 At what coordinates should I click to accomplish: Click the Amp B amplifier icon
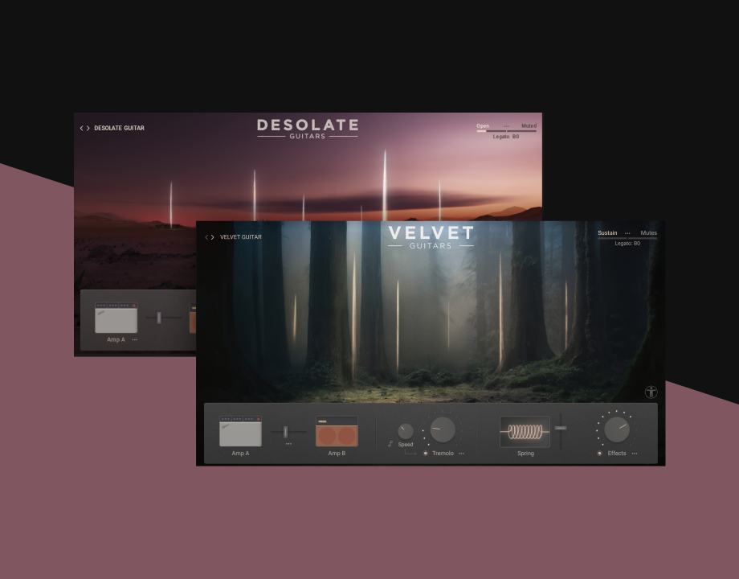335,430
